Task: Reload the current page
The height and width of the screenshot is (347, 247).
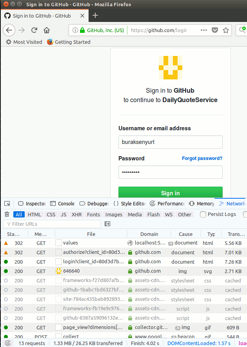Action: click(x=34, y=30)
